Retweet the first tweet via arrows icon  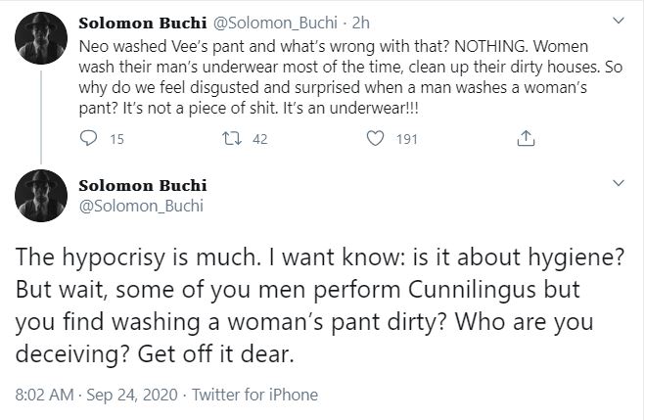[232, 139]
